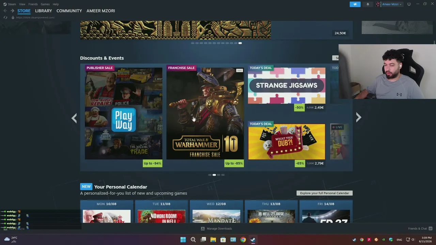
Task: Click the store URL address field
Action: click(x=35, y=17)
